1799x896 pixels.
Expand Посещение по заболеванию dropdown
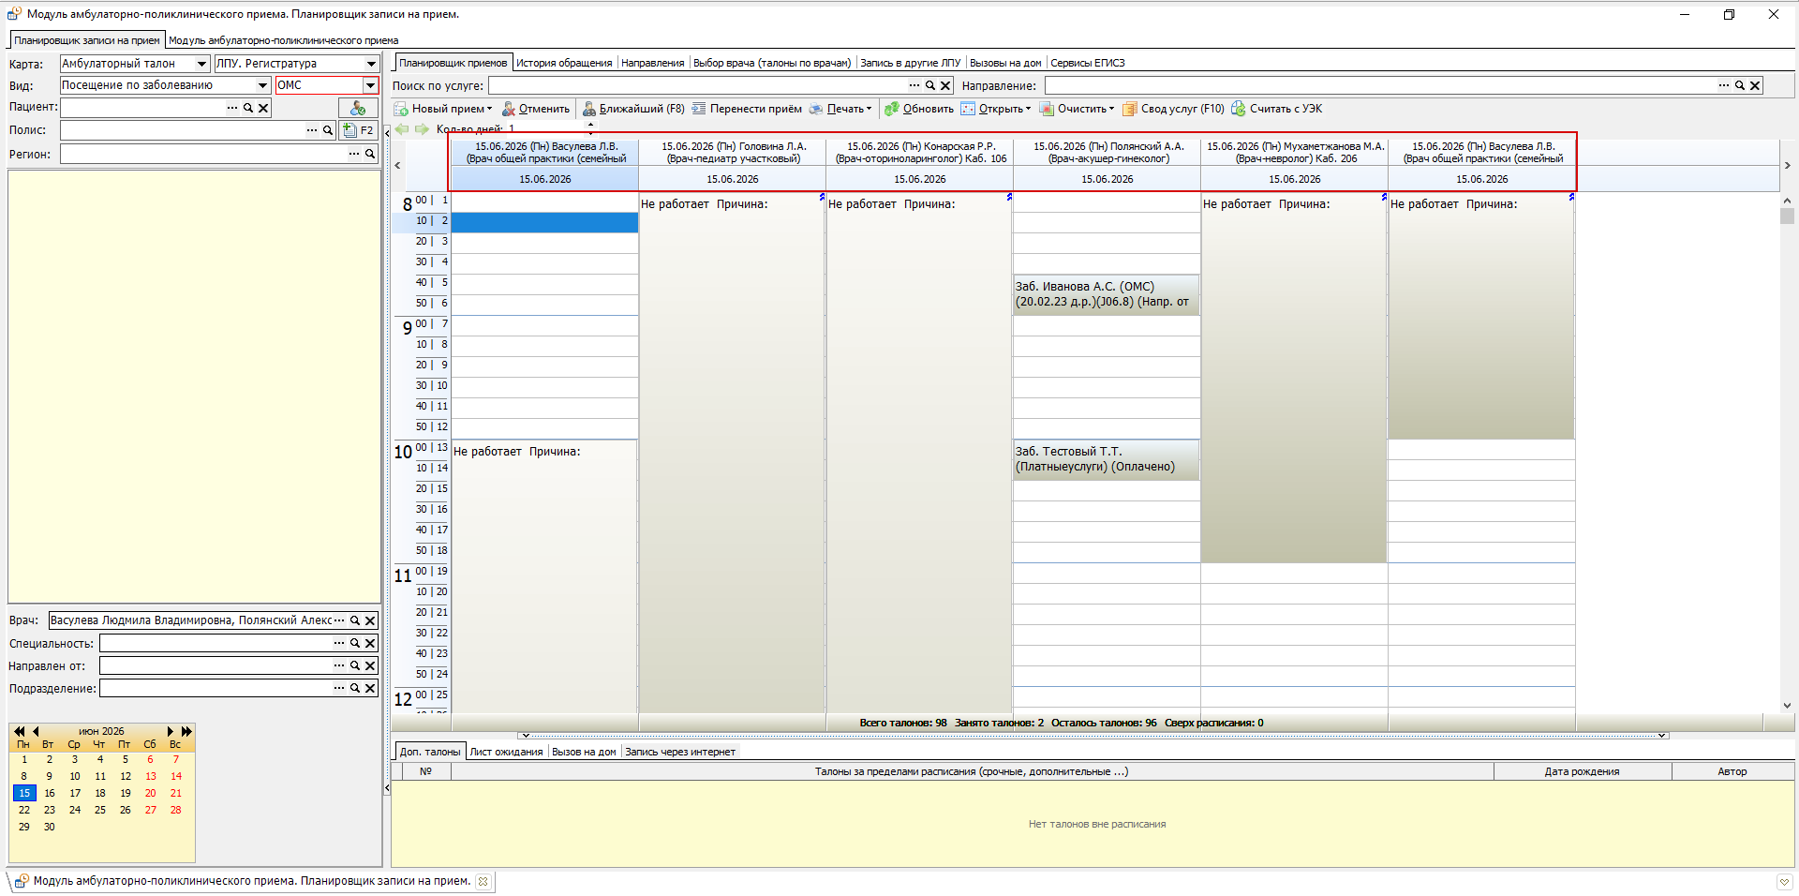(x=263, y=85)
